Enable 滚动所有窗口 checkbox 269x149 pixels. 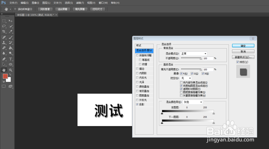pyautogui.click(x=15, y=9)
